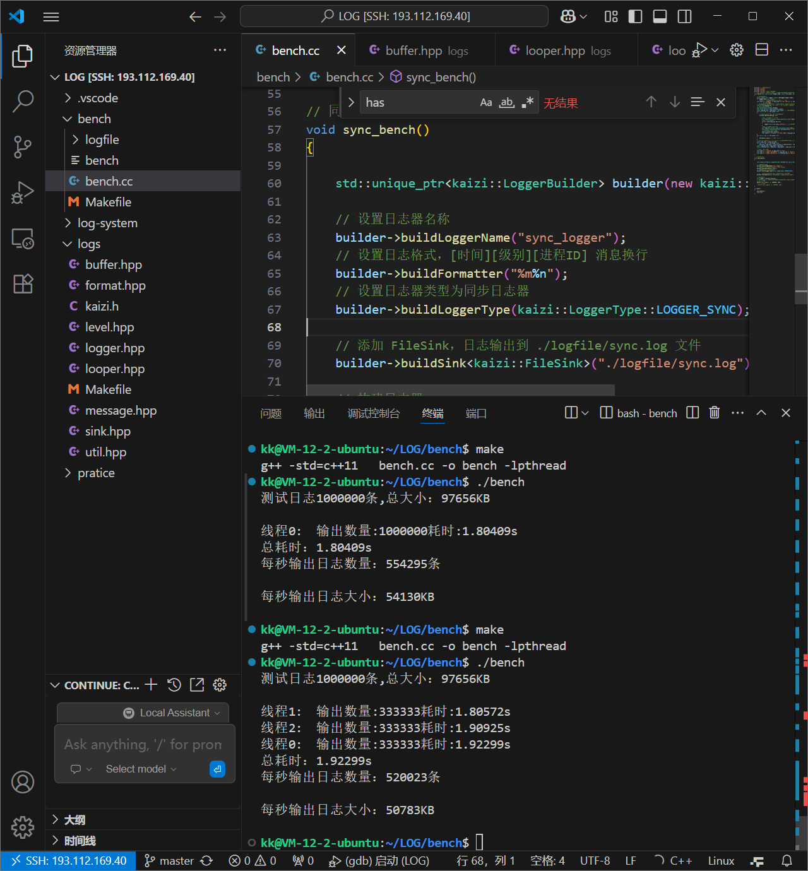Switch to 调试控制台 debug console tab
The width and height of the screenshot is (808, 871).
tap(374, 413)
